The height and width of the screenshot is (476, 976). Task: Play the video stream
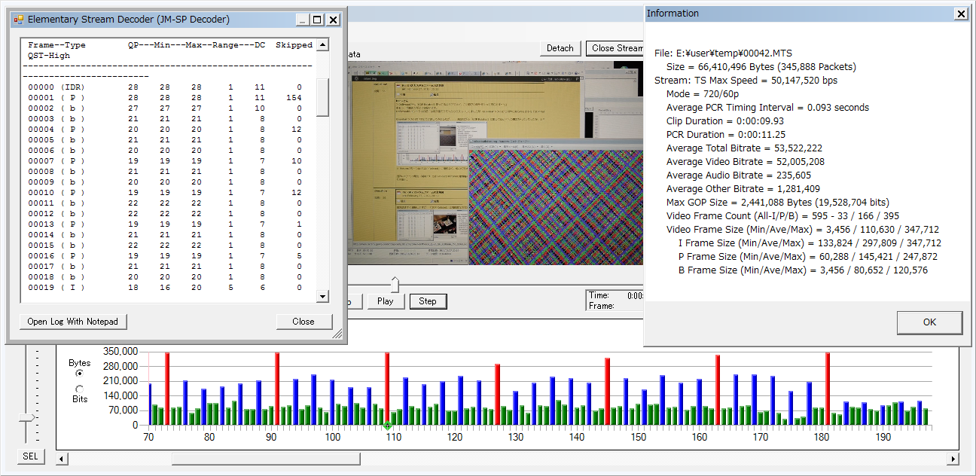coord(386,301)
